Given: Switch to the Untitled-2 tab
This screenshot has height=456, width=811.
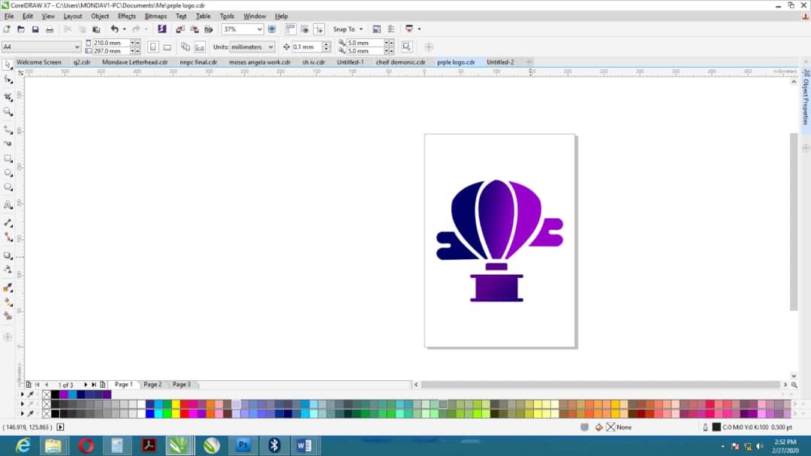Looking at the screenshot, I should tap(500, 62).
